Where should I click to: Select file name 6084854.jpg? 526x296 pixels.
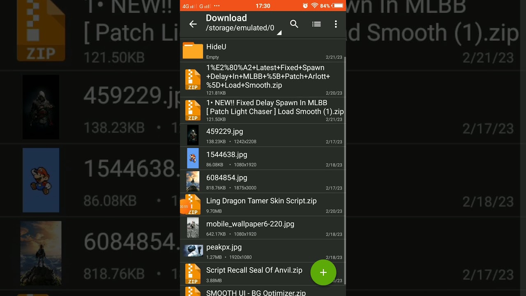pyautogui.click(x=227, y=178)
